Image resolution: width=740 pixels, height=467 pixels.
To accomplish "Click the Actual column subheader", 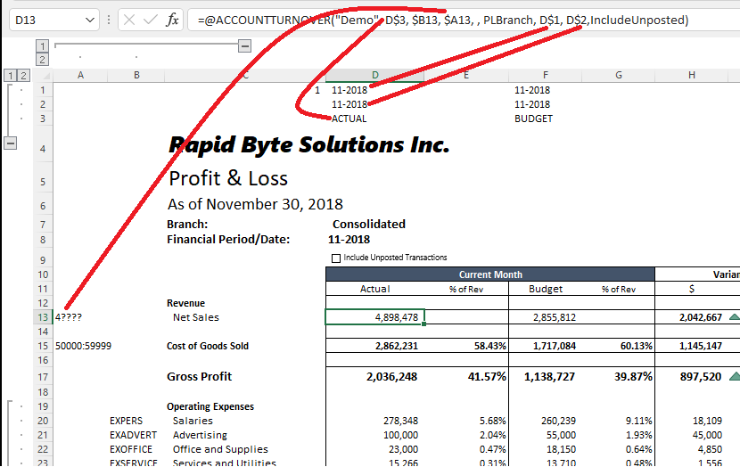I will 374,289.
